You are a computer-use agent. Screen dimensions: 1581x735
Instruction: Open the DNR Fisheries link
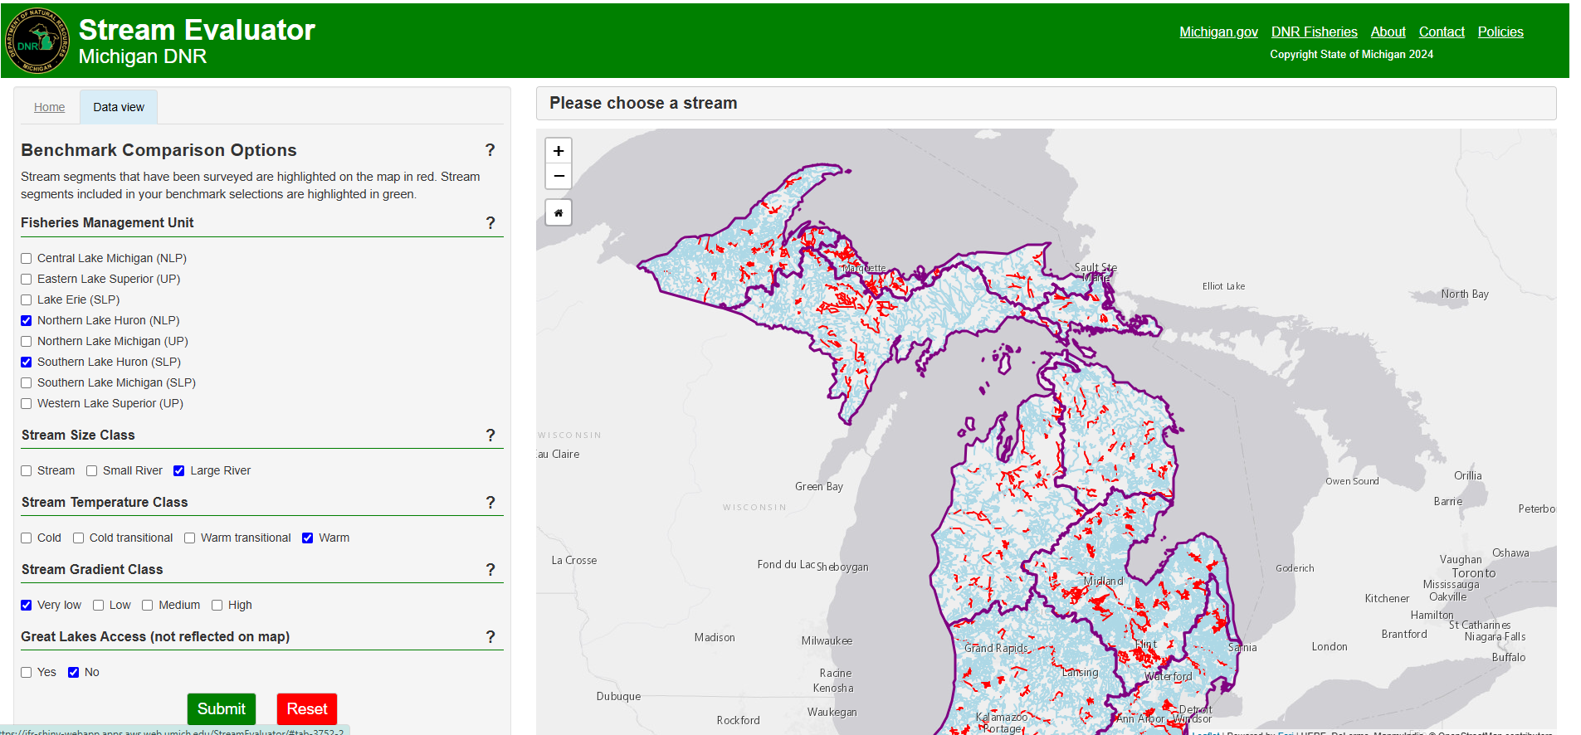click(x=1314, y=32)
